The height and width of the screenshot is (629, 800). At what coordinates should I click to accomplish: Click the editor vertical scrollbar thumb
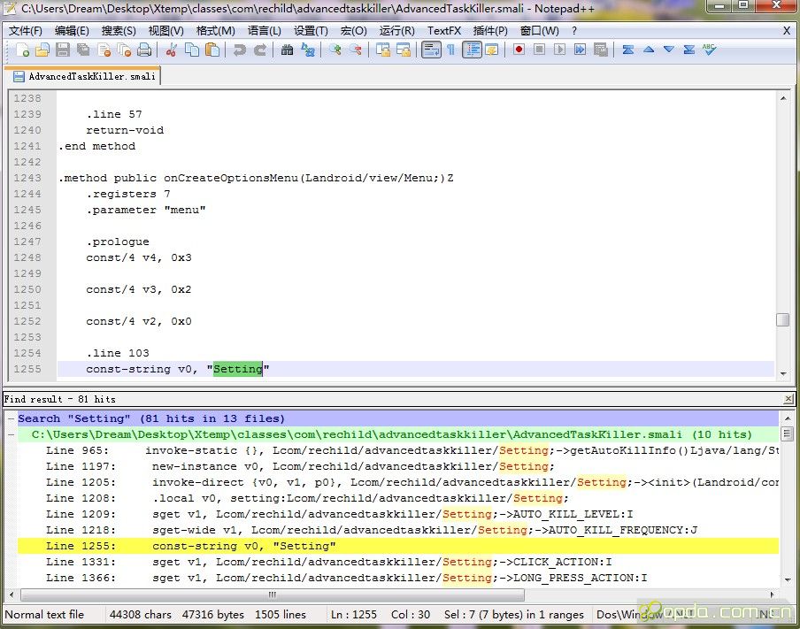tap(783, 320)
